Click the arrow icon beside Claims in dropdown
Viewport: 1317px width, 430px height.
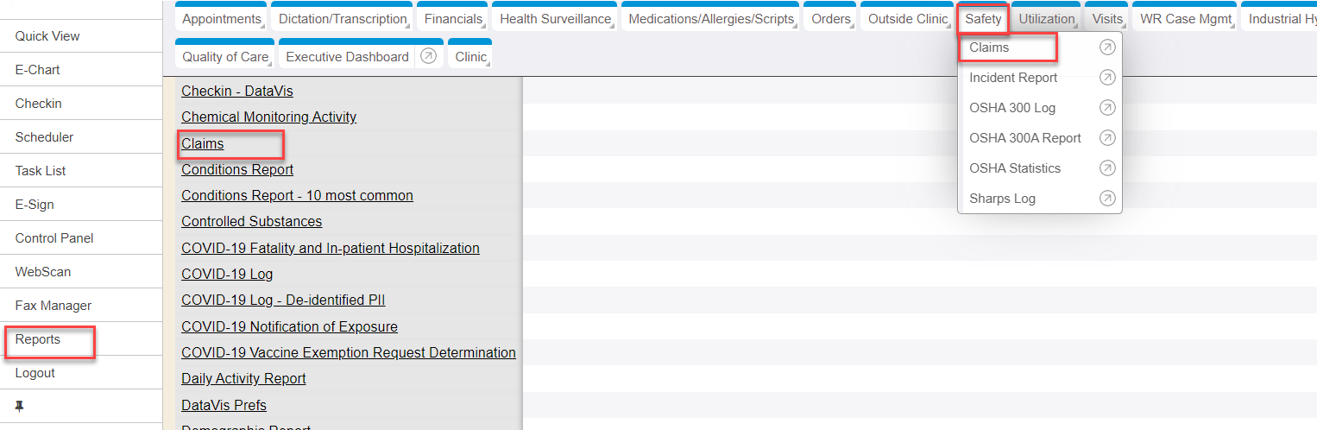tap(1107, 48)
